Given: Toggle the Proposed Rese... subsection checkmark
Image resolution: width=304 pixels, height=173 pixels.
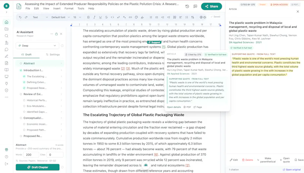Looking at the screenshot, I should 24,88.
